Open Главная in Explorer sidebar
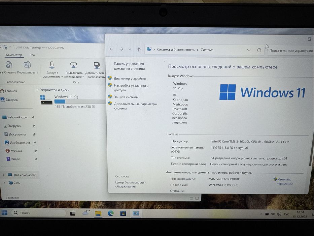 coord(9,91)
